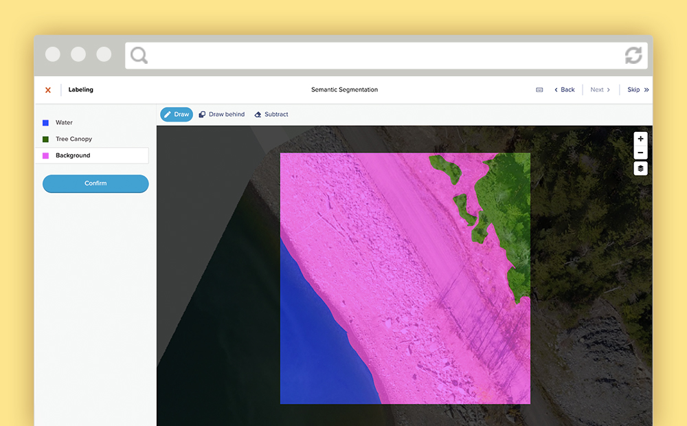The height and width of the screenshot is (426, 687).
Task: Click the browser refresh icon
Action: click(x=632, y=56)
